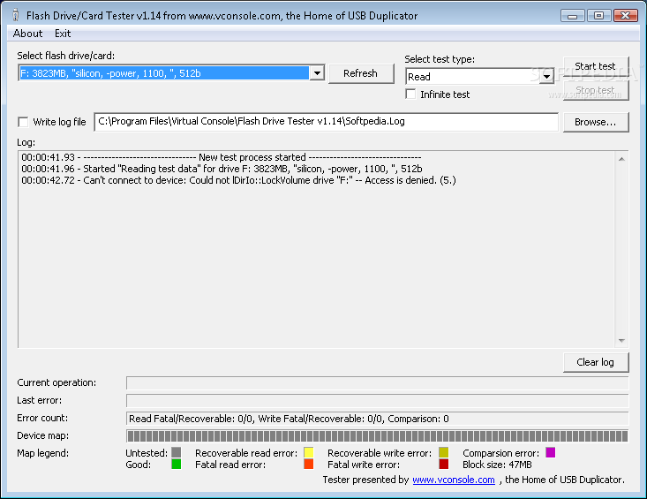Image resolution: width=647 pixels, height=499 pixels.
Task: Click the Last error field
Action: 377,401
